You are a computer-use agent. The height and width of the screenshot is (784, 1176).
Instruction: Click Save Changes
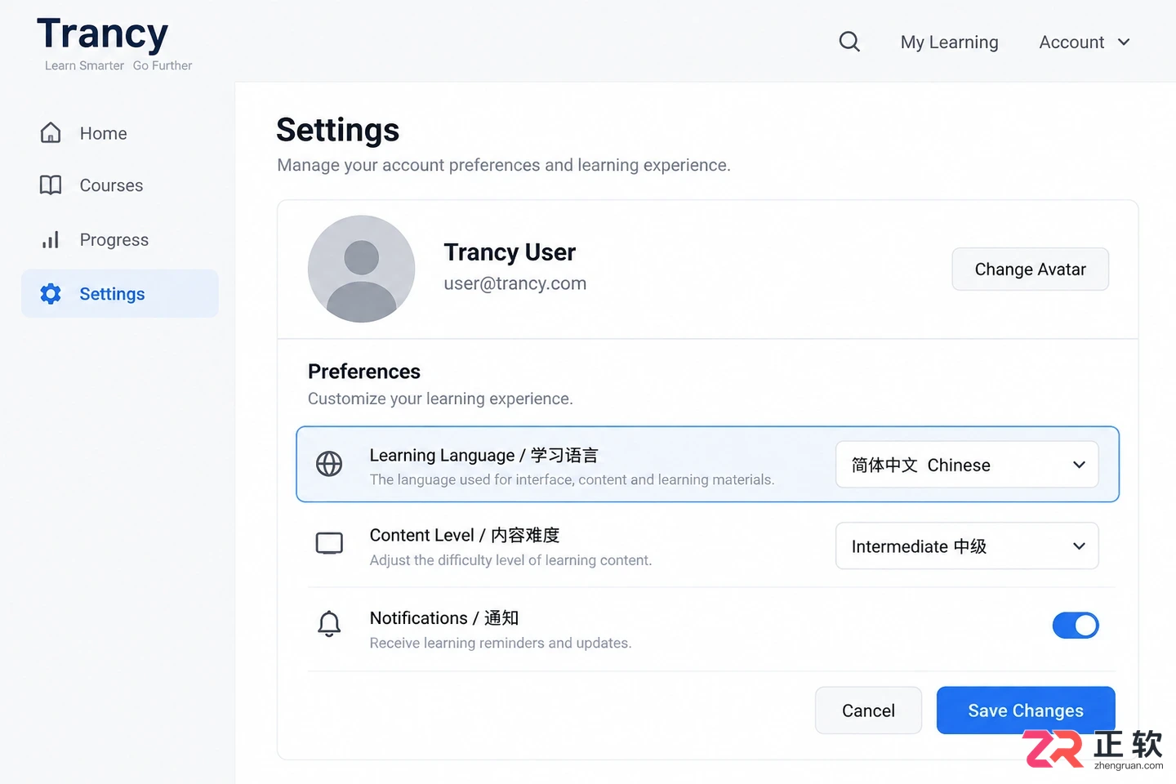tap(1026, 710)
